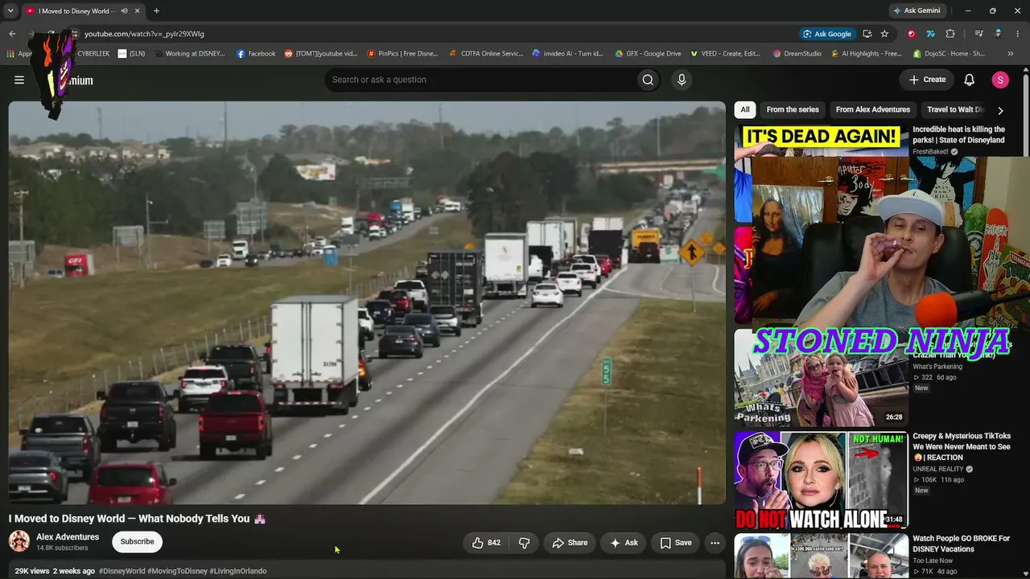Open the Chrome profile avatar
Screen dimensions: 1030x579
click(x=999, y=34)
